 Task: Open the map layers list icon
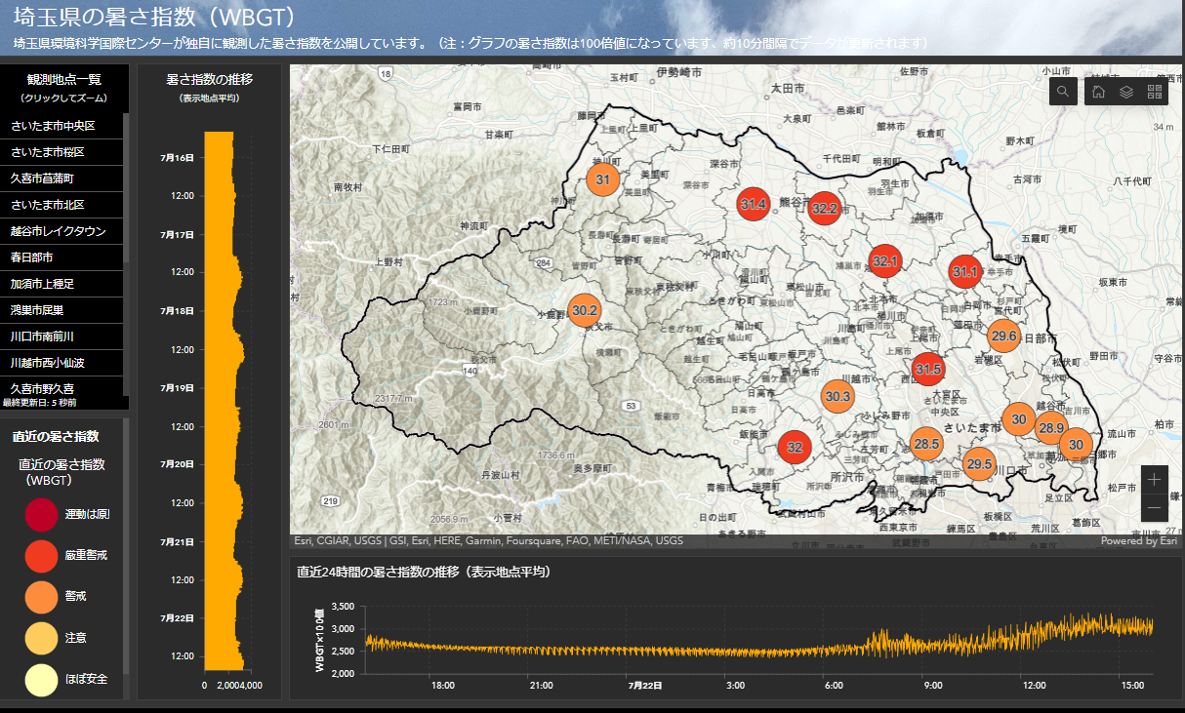coord(1126,92)
